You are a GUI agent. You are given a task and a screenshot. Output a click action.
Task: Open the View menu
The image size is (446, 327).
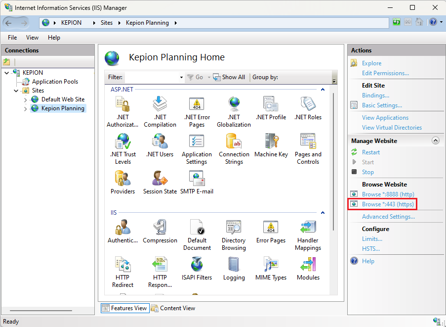coord(32,38)
